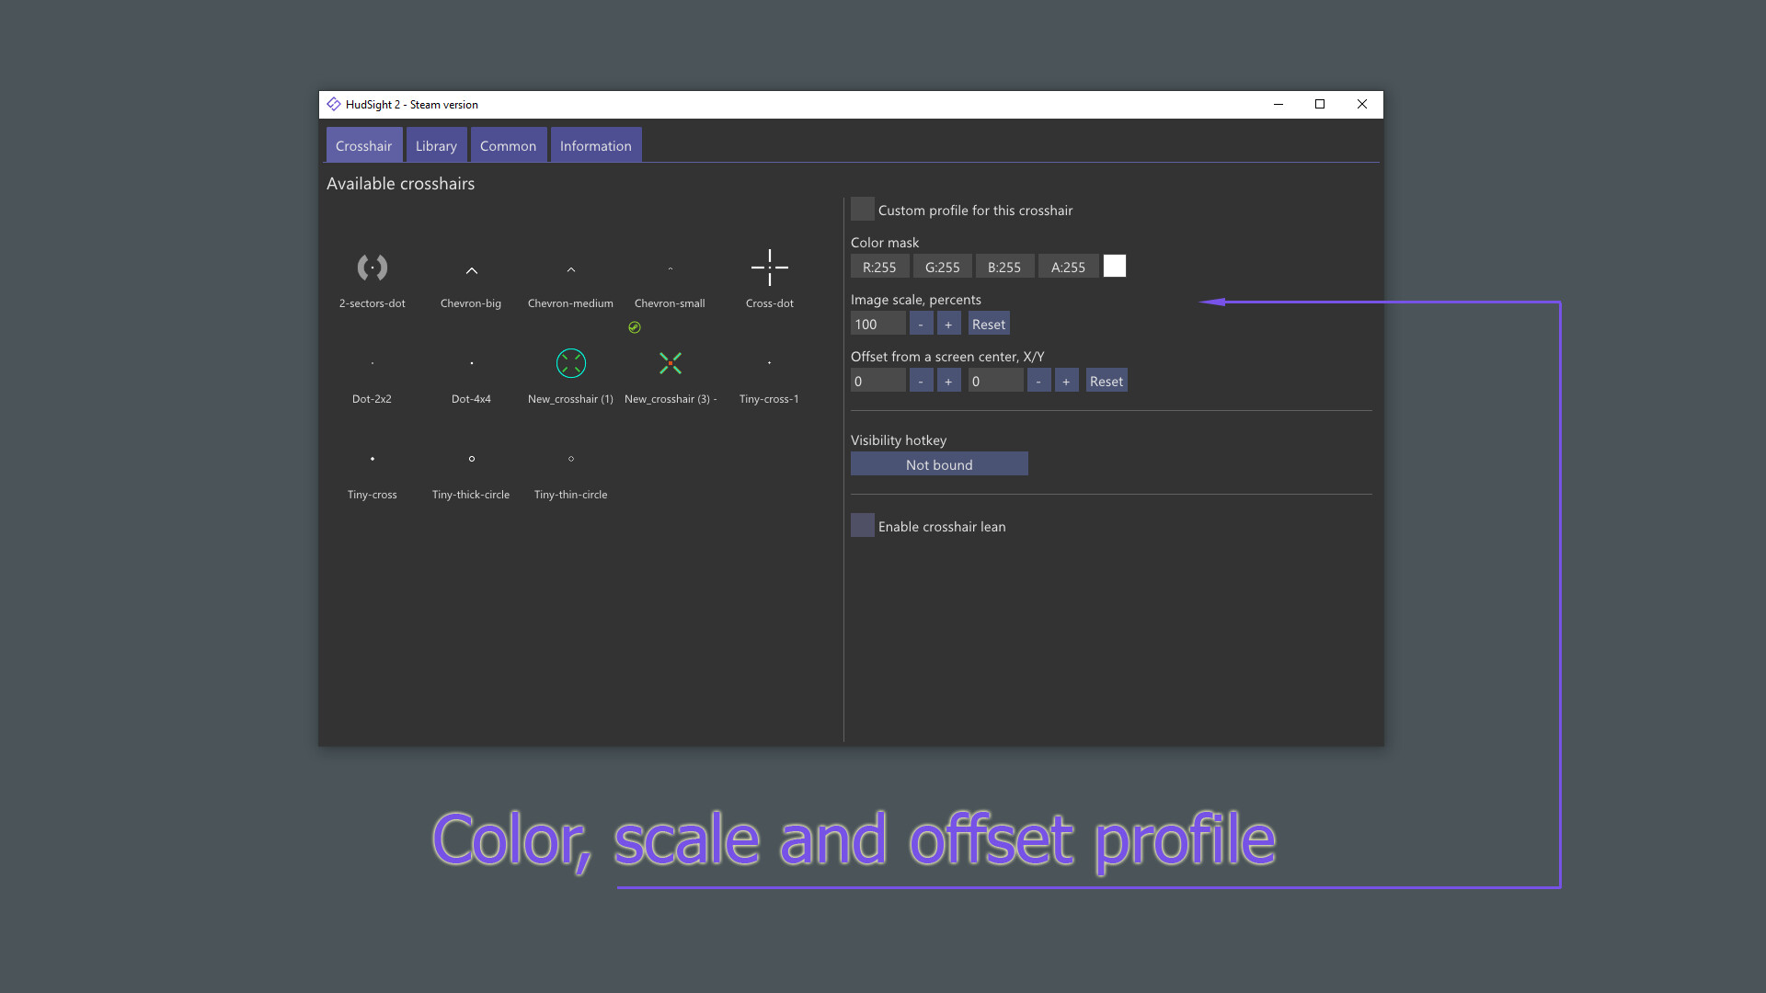Screen dimensions: 1766x993
Task: Switch to the Library tab
Action: pyautogui.click(x=435, y=144)
